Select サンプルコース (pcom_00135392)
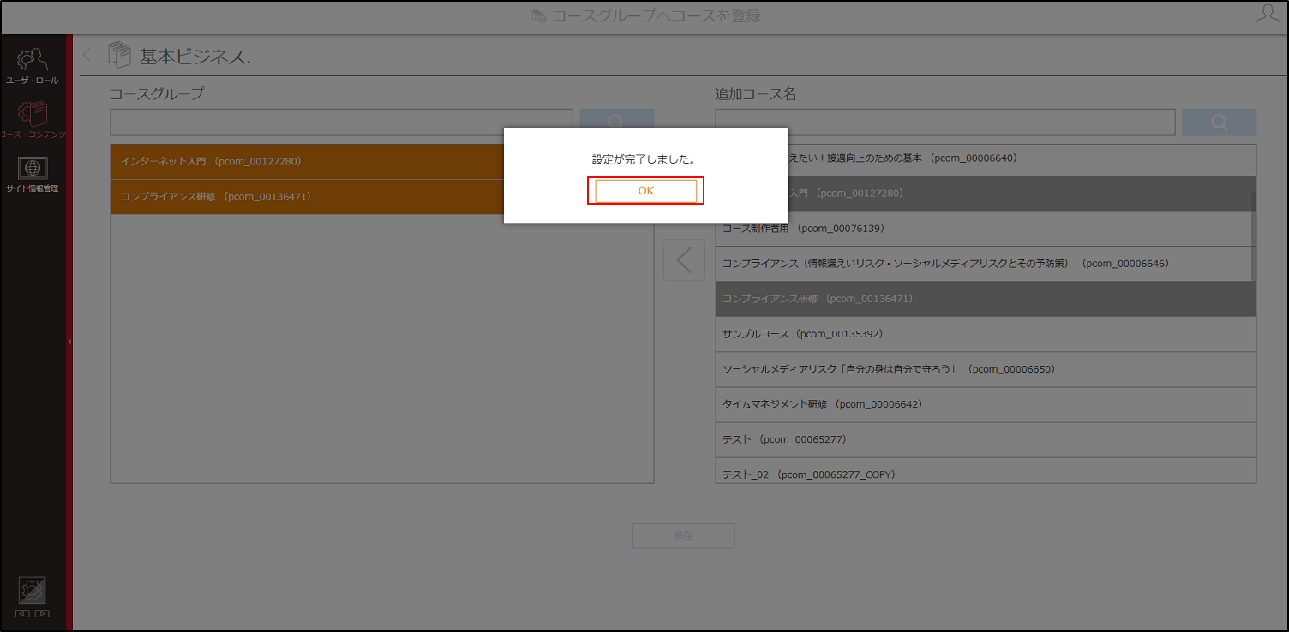This screenshot has width=1289, height=632. point(986,334)
